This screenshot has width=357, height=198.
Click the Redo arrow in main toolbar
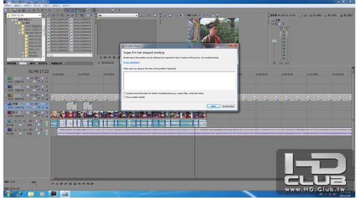[57, 10]
